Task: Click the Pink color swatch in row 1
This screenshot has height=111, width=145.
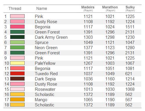Action: [17, 16]
